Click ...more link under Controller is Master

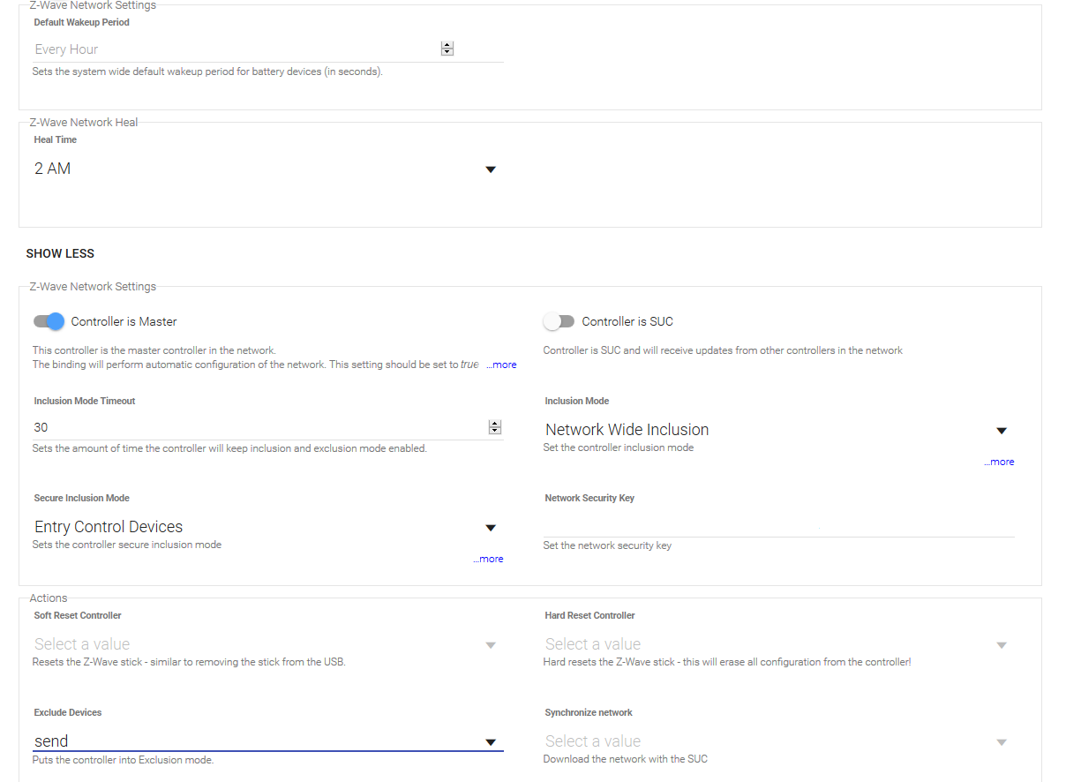[501, 365]
